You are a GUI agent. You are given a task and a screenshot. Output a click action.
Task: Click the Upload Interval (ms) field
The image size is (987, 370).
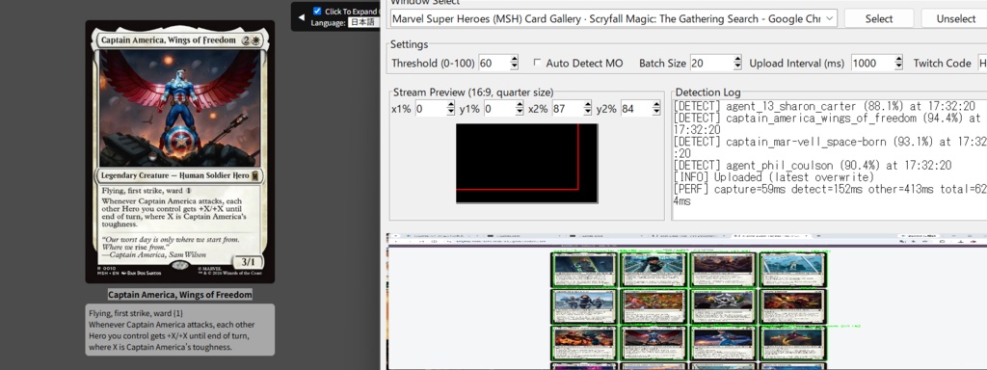click(871, 63)
